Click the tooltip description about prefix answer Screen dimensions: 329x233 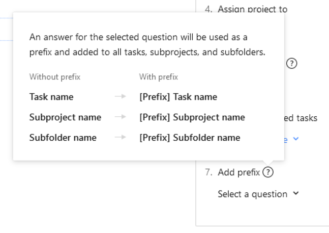click(147, 45)
